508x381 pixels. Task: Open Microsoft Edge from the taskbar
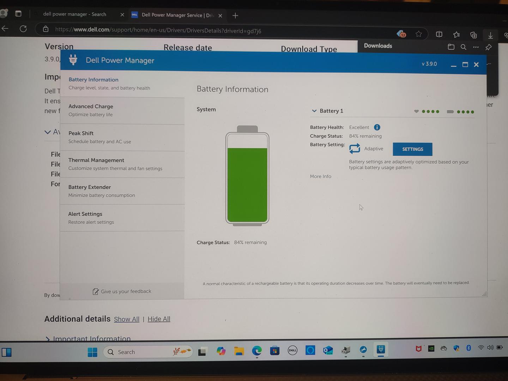point(257,351)
